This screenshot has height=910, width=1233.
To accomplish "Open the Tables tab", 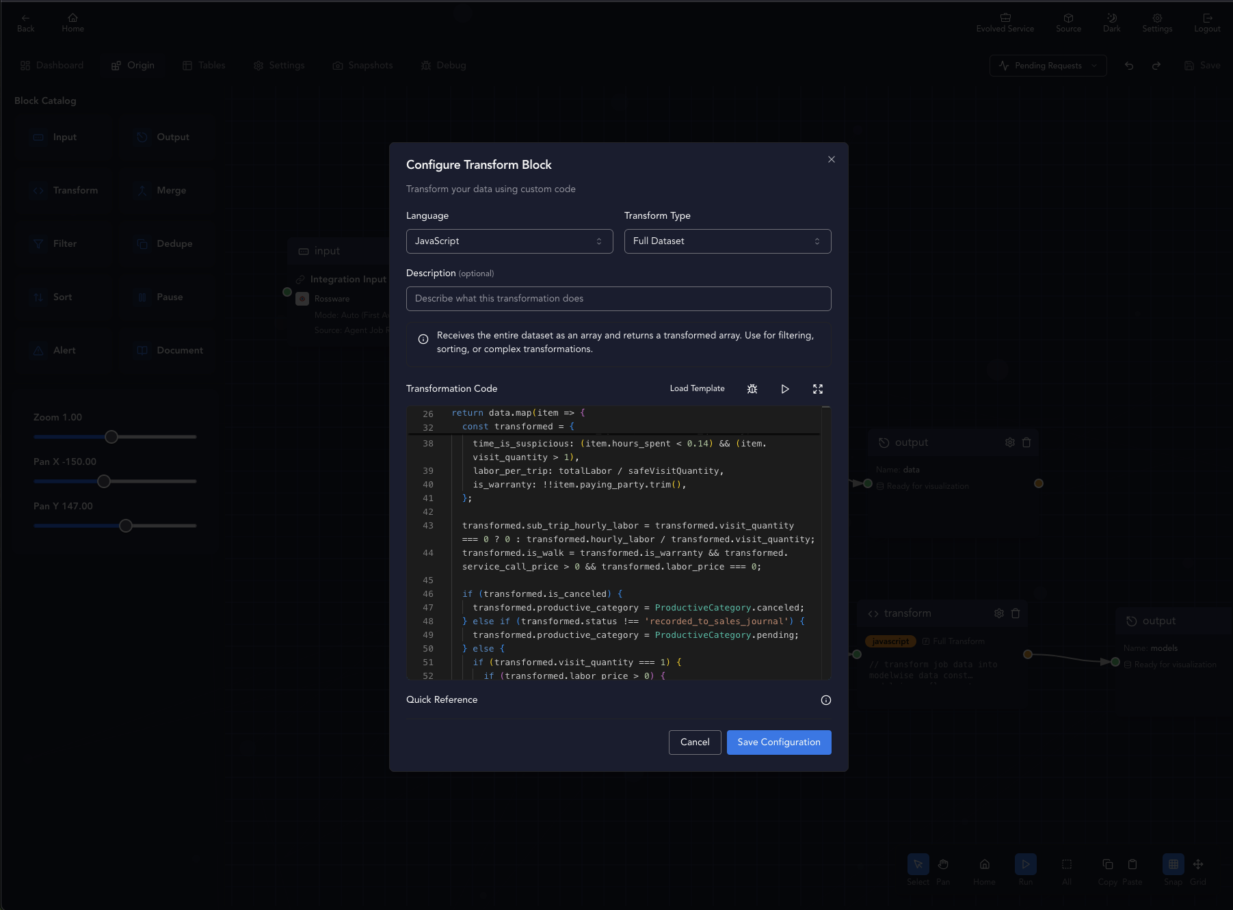I will [204, 66].
